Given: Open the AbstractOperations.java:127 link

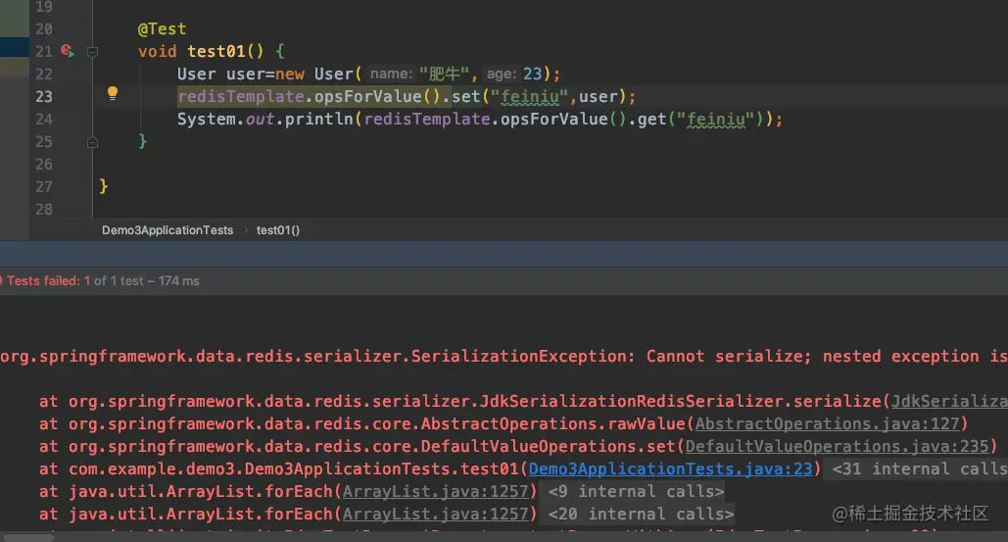Looking at the screenshot, I should tap(827, 423).
